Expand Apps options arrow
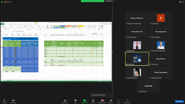Viewport: 185px width, 104px height. [121, 101]
